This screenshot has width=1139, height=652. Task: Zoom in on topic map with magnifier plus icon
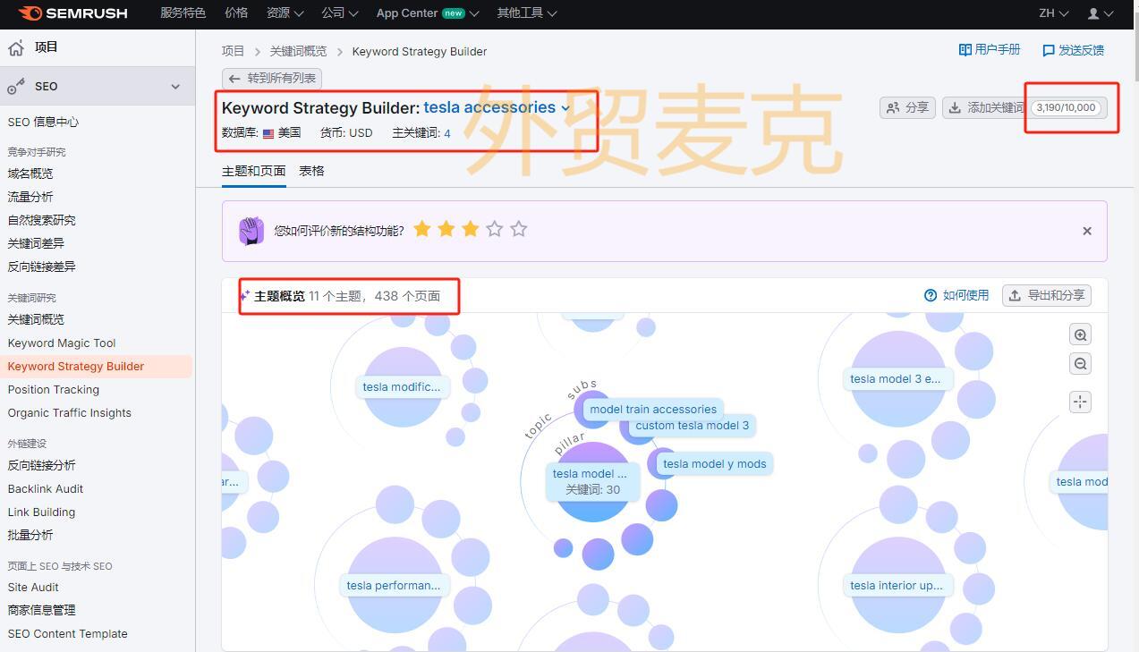[x=1080, y=334]
